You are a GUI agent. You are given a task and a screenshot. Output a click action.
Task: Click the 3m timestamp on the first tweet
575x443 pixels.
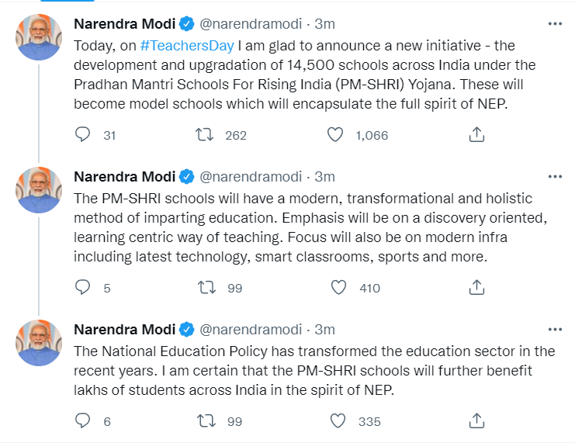(325, 24)
